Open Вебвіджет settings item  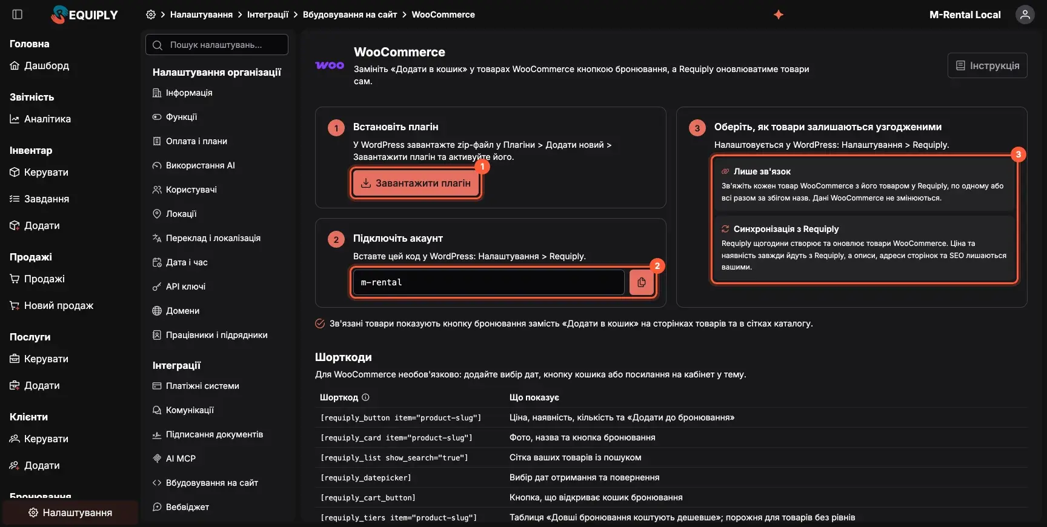[x=181, y=507]
